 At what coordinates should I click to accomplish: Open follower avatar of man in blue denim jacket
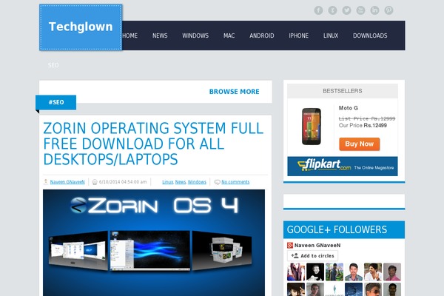(354, 272)
